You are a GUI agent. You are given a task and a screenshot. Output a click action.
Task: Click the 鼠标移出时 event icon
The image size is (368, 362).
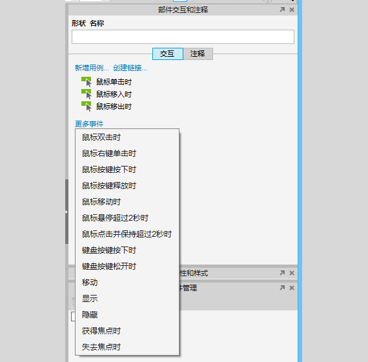[x=86, y=106]
